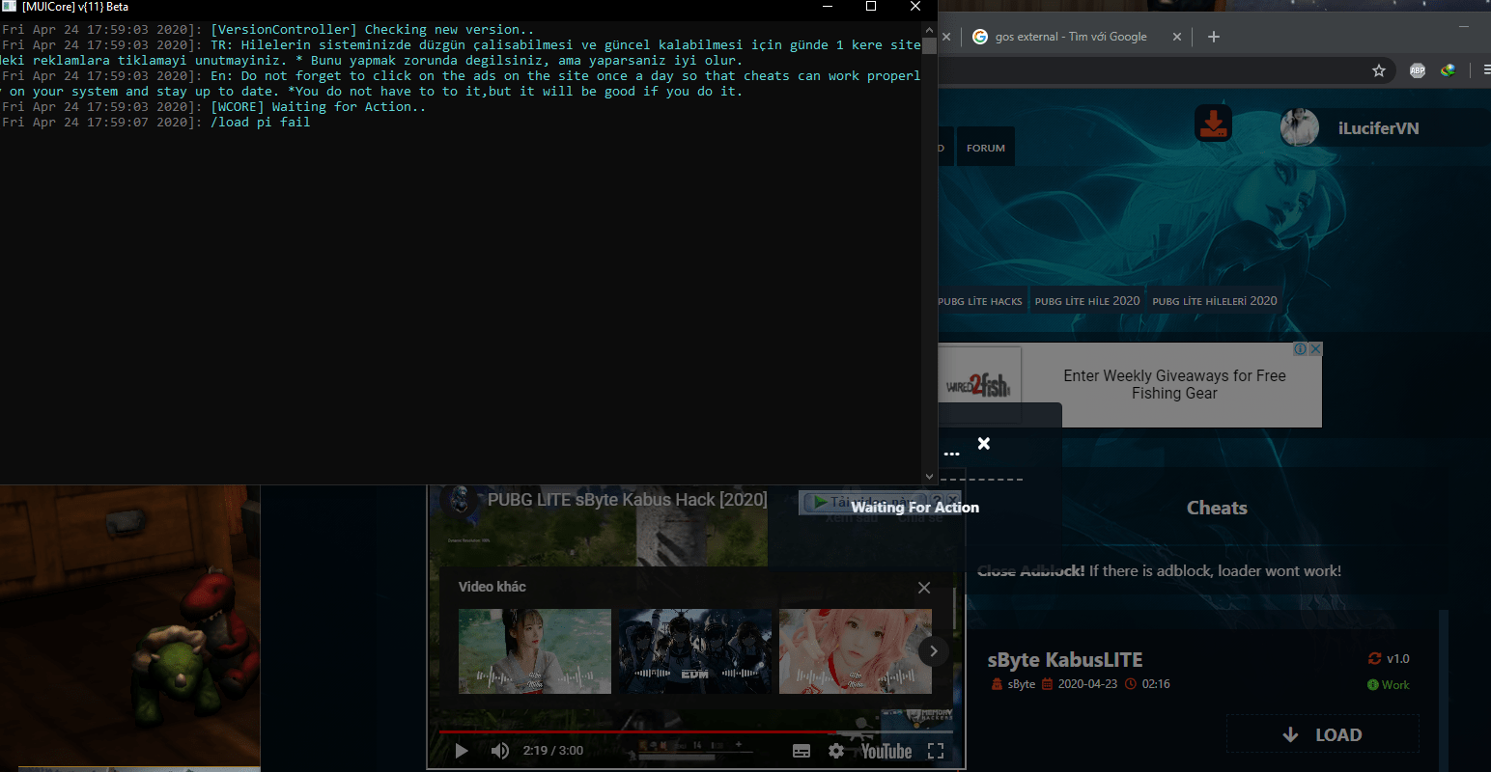
Task: Click the video title PUBG LITE sByte Kabus Hack
Action: (627, 500)
